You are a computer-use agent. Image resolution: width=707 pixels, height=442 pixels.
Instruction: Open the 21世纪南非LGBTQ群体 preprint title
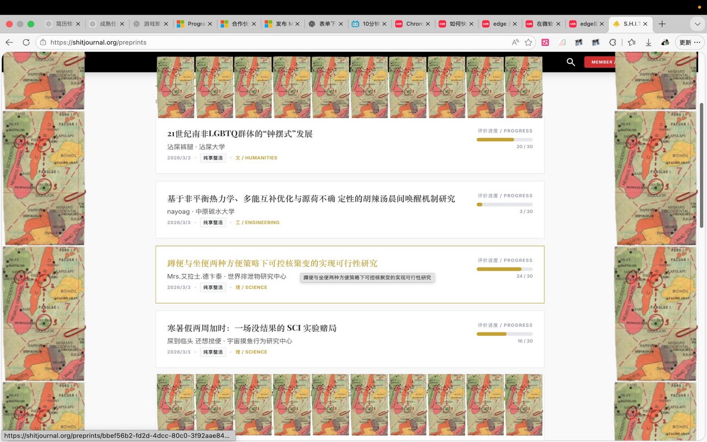pos(240,134)
